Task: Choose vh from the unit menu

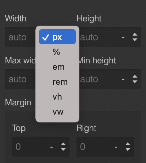Action: pyautogui.click(x=57, y=97)
